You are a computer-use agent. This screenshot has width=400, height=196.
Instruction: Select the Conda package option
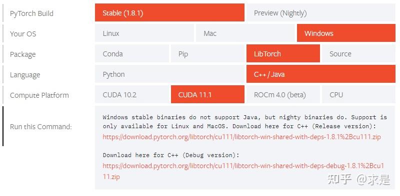tap(132, 53)
